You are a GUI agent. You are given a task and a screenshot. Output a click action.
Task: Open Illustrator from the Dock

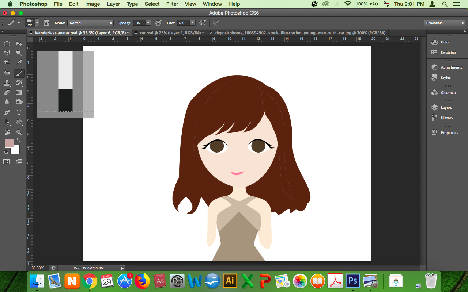[x=230, y=281]
